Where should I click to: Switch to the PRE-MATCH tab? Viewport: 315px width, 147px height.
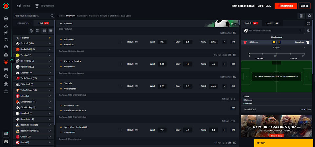[23, 24]
